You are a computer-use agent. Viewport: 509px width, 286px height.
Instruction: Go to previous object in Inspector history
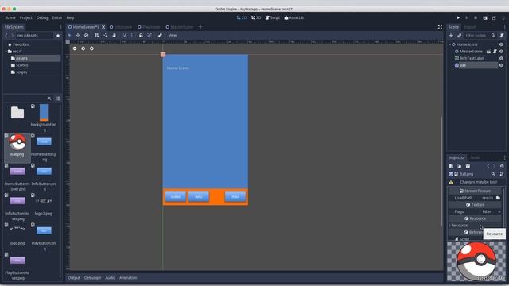(488, 166)
